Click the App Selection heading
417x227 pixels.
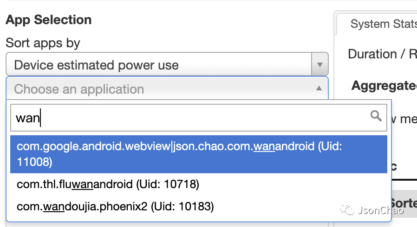click(x=49, y=20)
